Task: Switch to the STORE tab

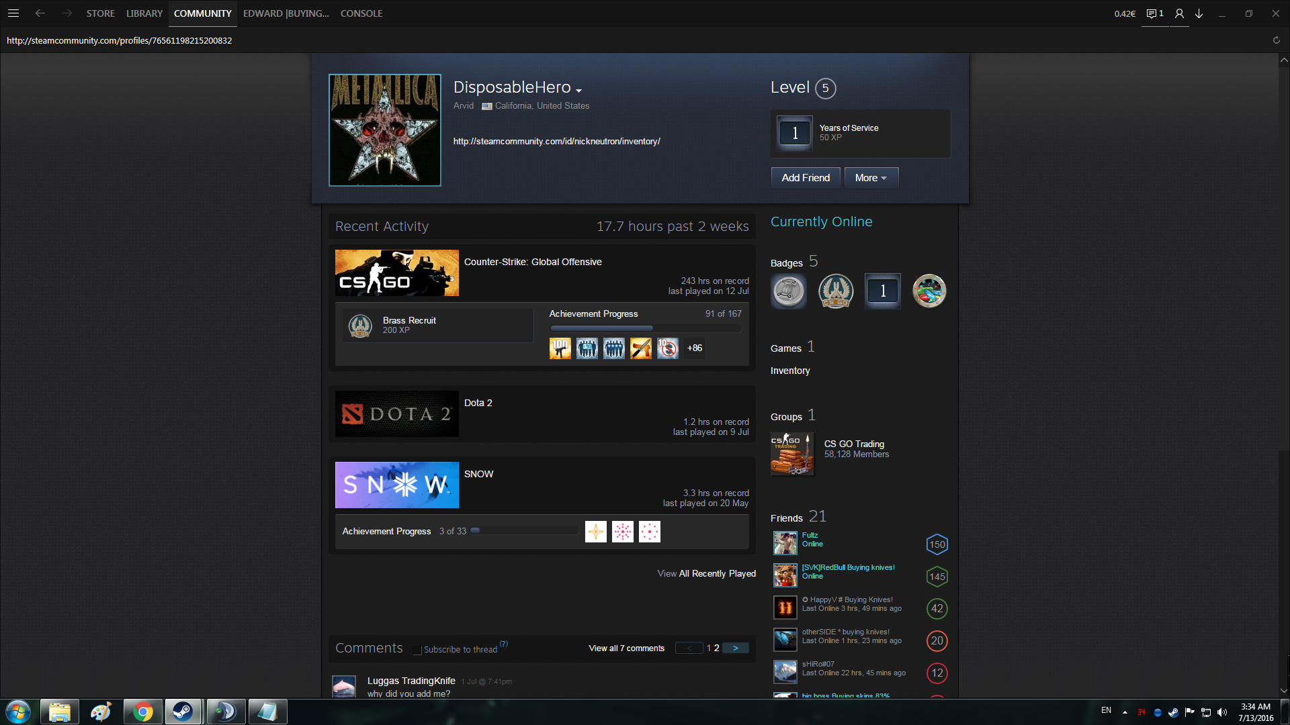Action: 100,13
